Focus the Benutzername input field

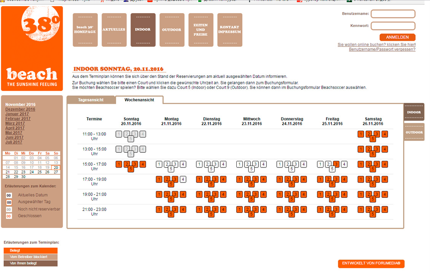click(393, 14)
